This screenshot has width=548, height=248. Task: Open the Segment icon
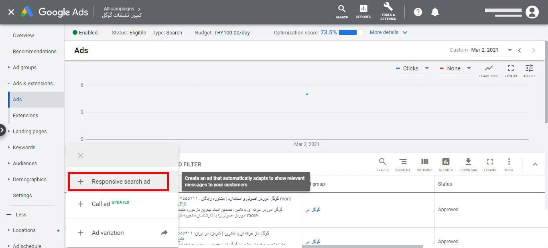tap(403, 164)
